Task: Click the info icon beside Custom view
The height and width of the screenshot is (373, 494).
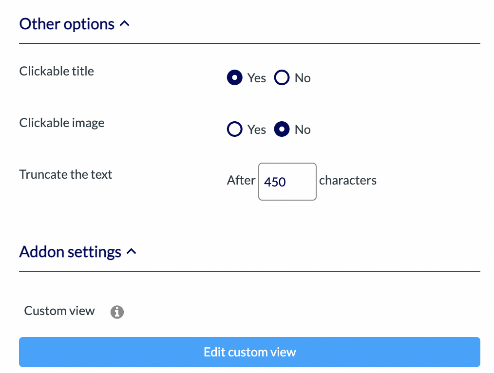Action: [x=117, y=312]
